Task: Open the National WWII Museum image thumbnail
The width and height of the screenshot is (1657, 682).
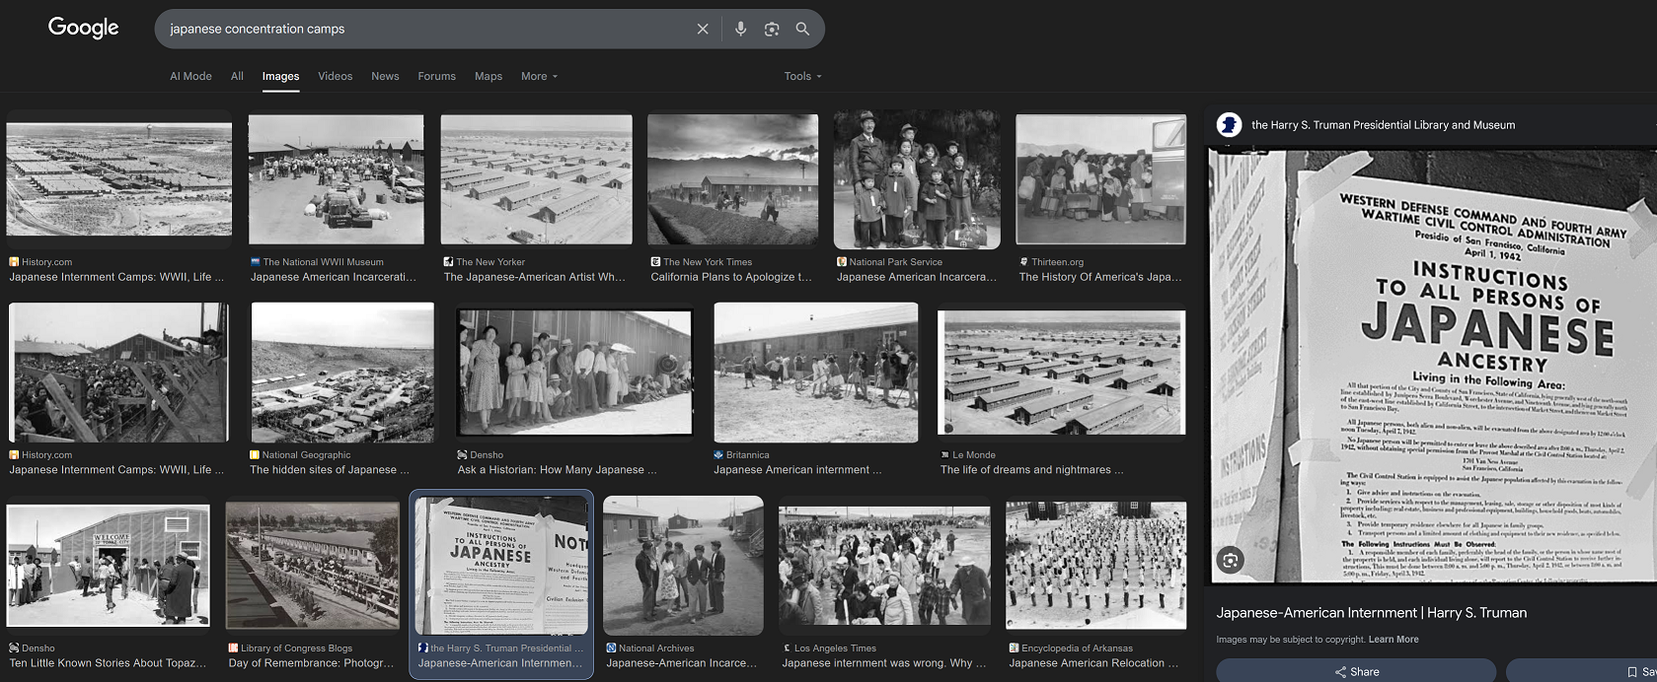Action: pyautogui.click(x=336, y=179)
